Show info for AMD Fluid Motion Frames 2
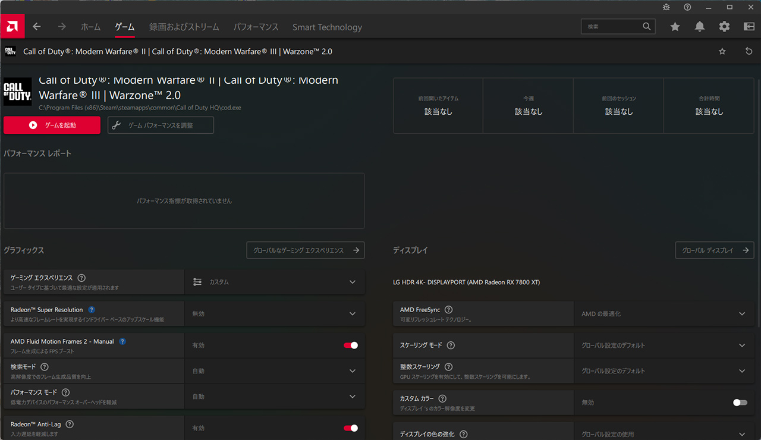Screen dimensions: 761x440 pyautogui.click(x=122, y=341)
